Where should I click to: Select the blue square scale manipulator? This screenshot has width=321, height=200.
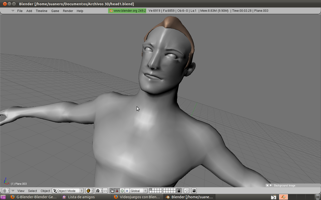[127, 191]
